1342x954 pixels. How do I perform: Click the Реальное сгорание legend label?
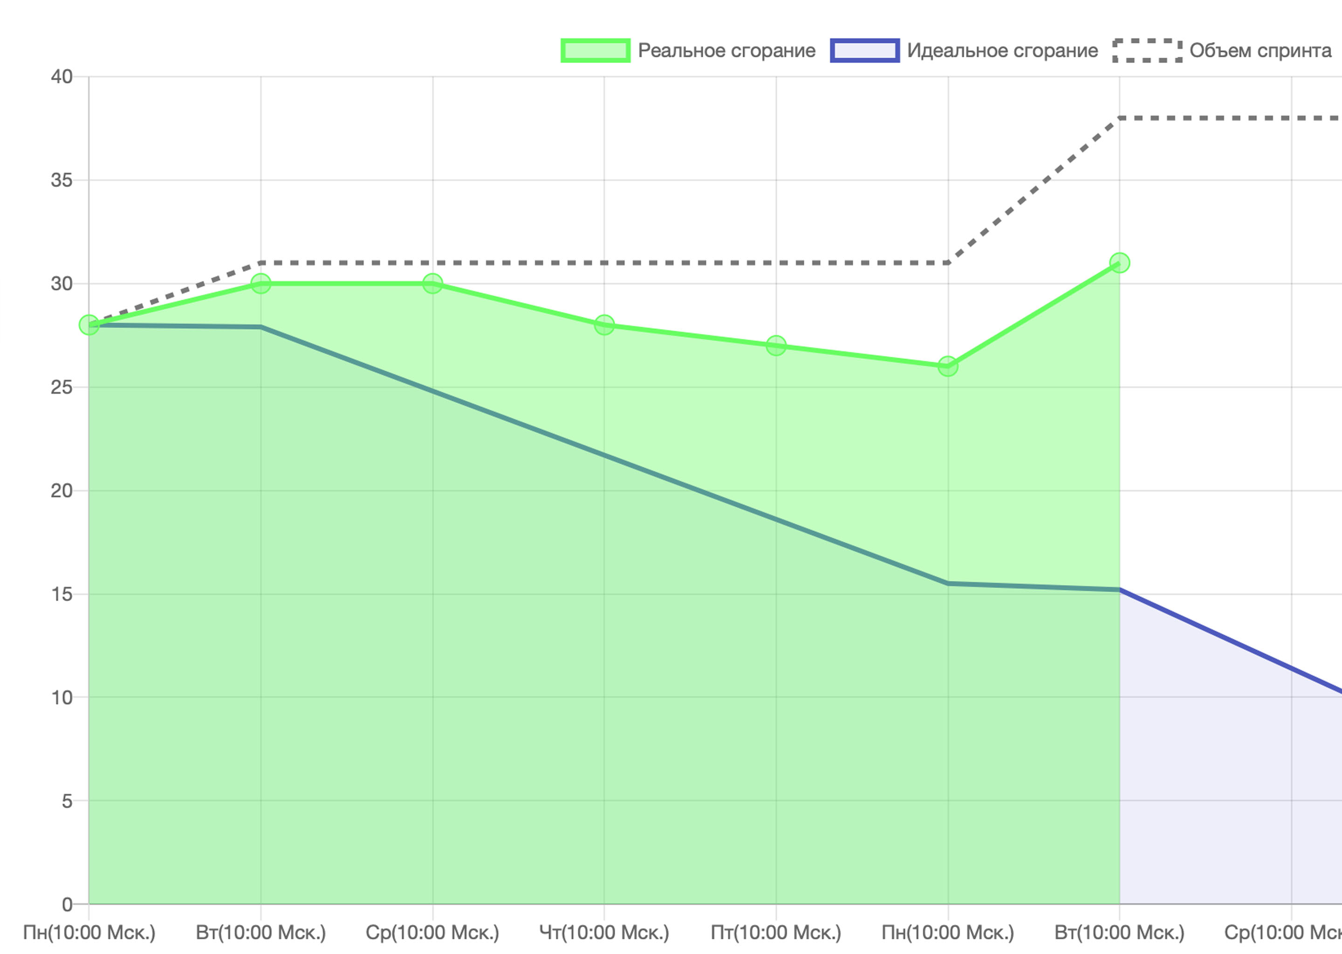click(726, 50)
